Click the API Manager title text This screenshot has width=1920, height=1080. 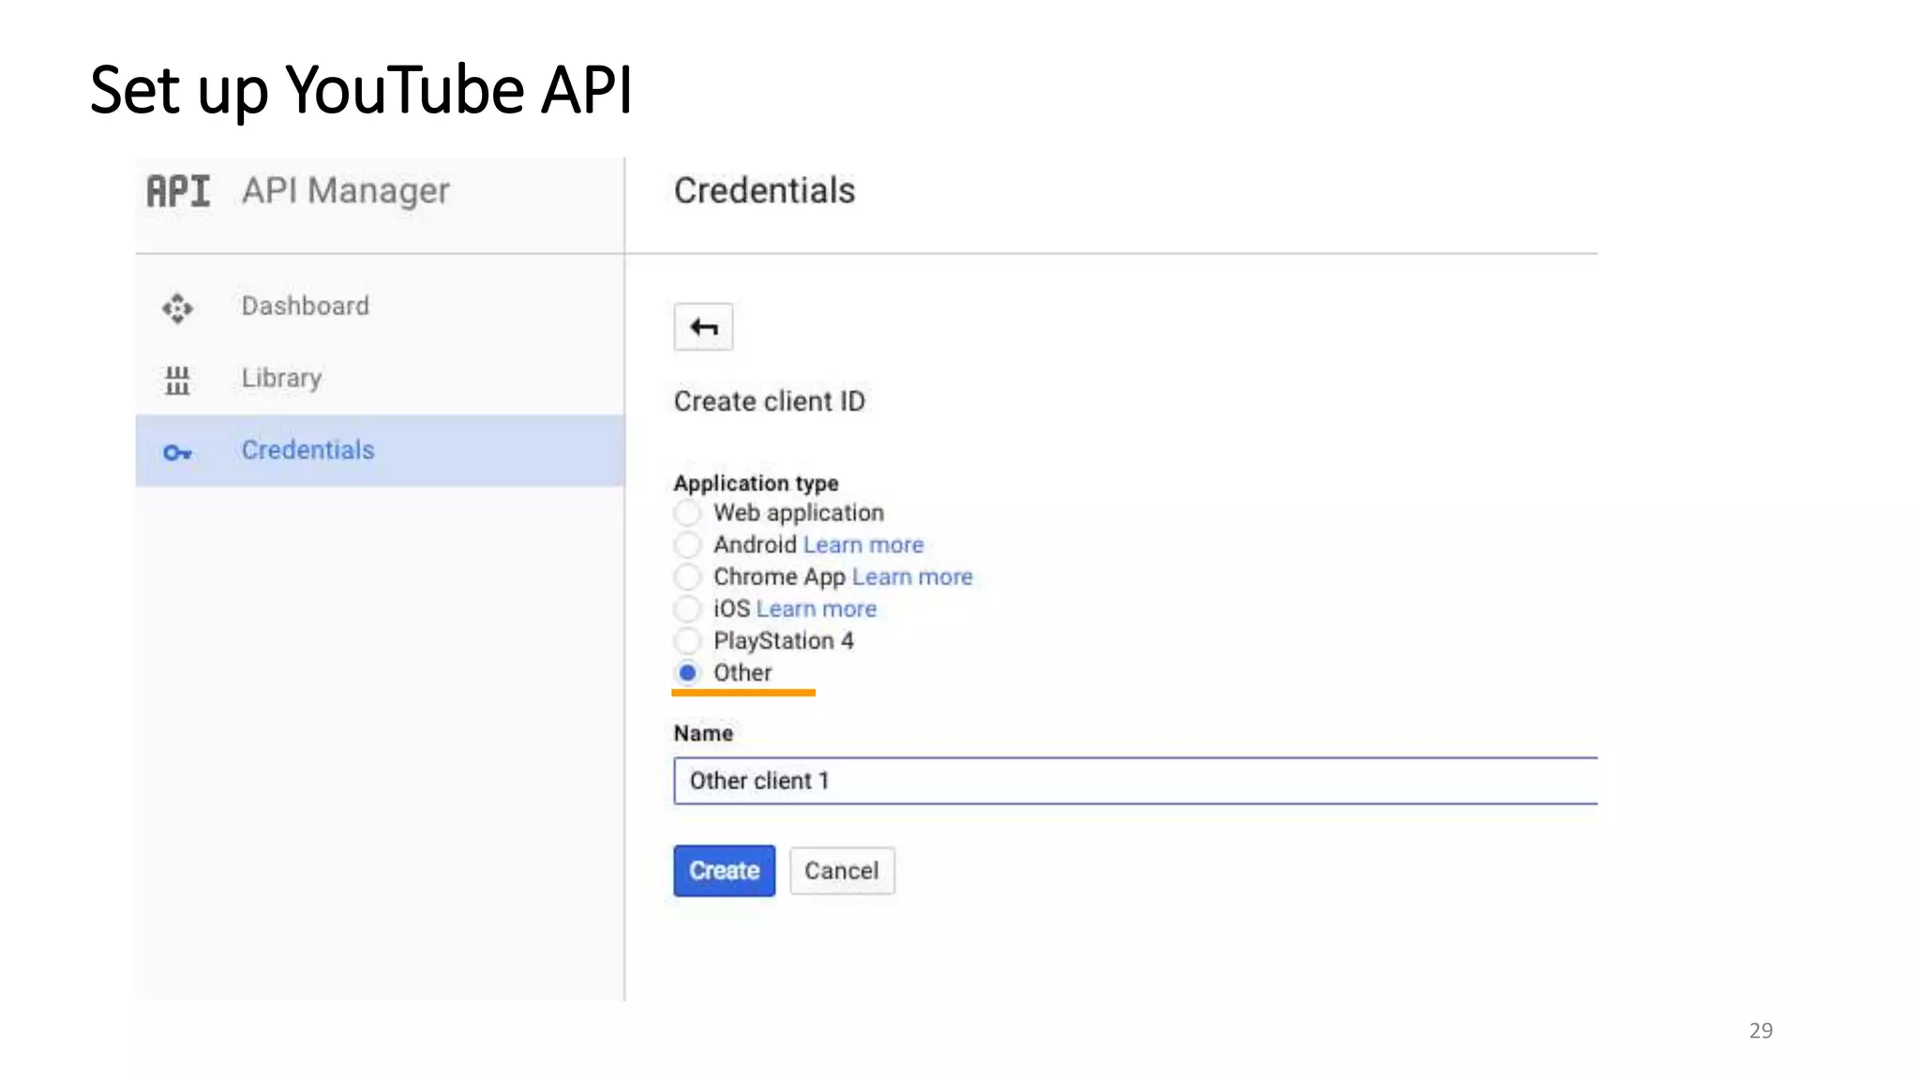346,191
